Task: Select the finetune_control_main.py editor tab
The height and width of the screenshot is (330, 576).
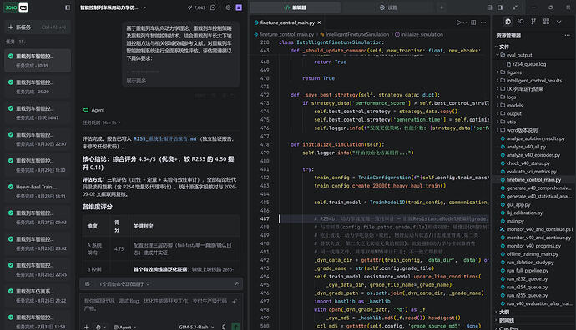Action: 288,22
